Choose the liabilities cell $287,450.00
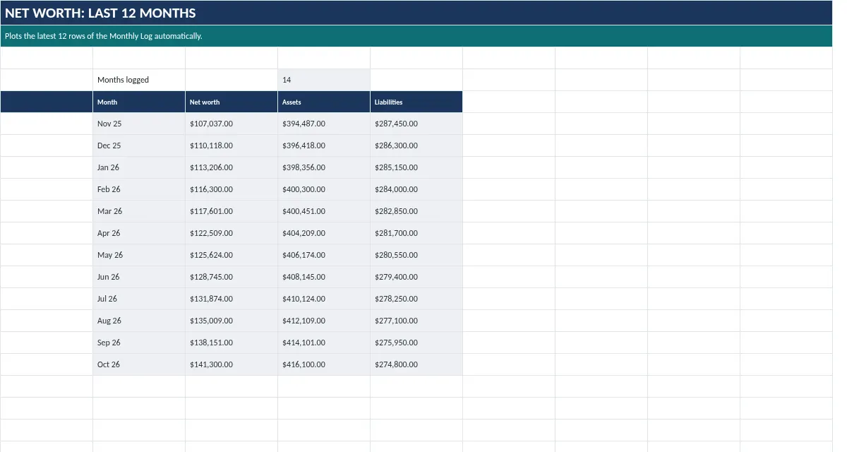The image size is (847, 452). click(x=416, y=124)
